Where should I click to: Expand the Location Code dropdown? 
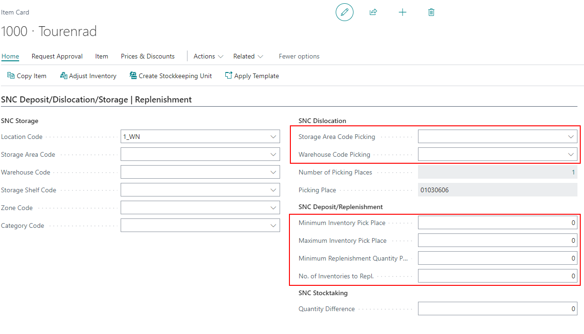pos(274,137)
